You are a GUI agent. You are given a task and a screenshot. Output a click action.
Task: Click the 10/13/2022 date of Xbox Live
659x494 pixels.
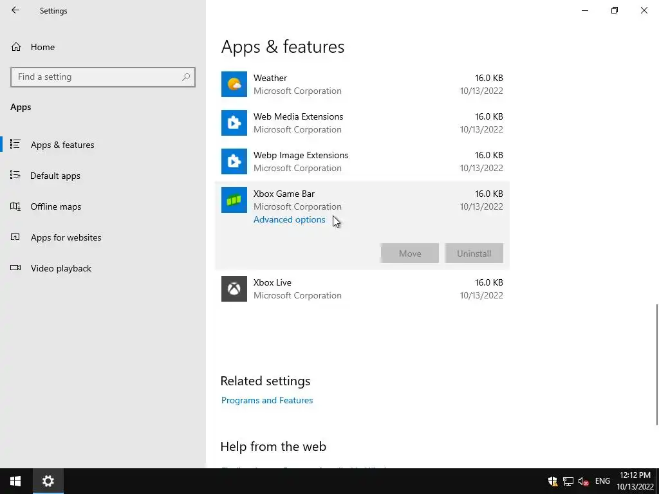pyautogui.click(x=481, y=295)
